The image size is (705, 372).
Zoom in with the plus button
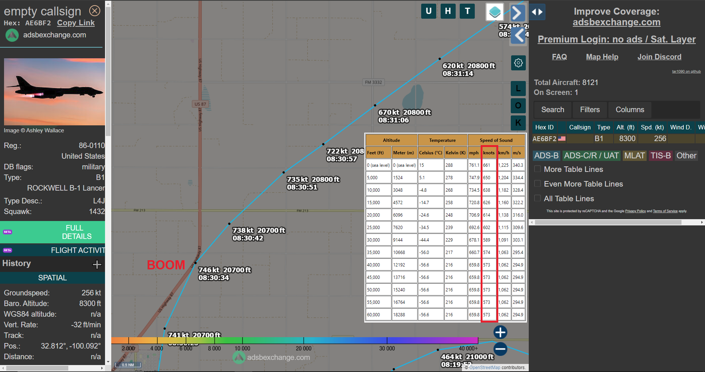point(500,332)
